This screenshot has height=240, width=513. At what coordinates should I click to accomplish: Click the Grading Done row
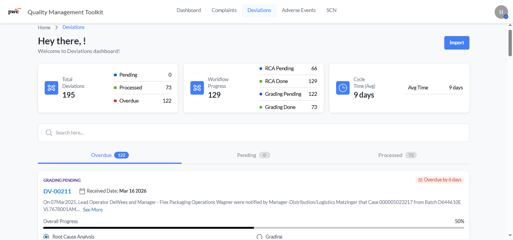pyautogui.click(x=288, y=107)
